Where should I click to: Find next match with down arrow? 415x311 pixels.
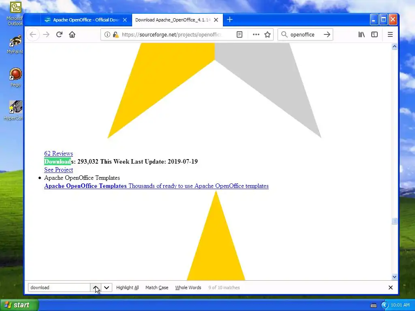pos(107,288)
